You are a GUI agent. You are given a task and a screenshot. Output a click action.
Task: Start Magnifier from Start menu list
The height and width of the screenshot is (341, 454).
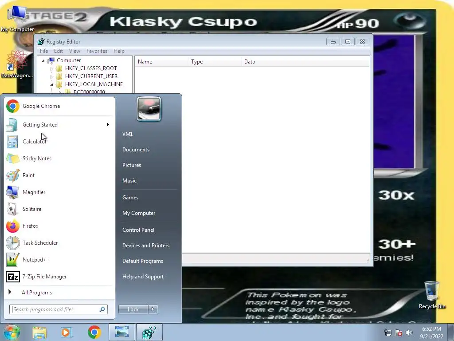point(59,192)
